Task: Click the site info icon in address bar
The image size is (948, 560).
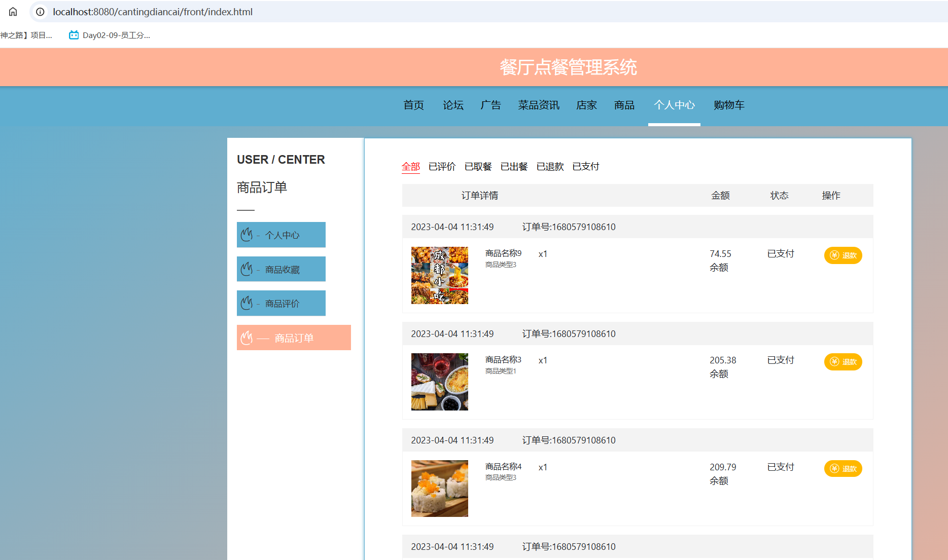Action: tap(40, 11)
